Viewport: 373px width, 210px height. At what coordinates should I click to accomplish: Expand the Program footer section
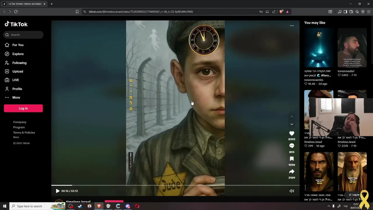tap(19, 127)
